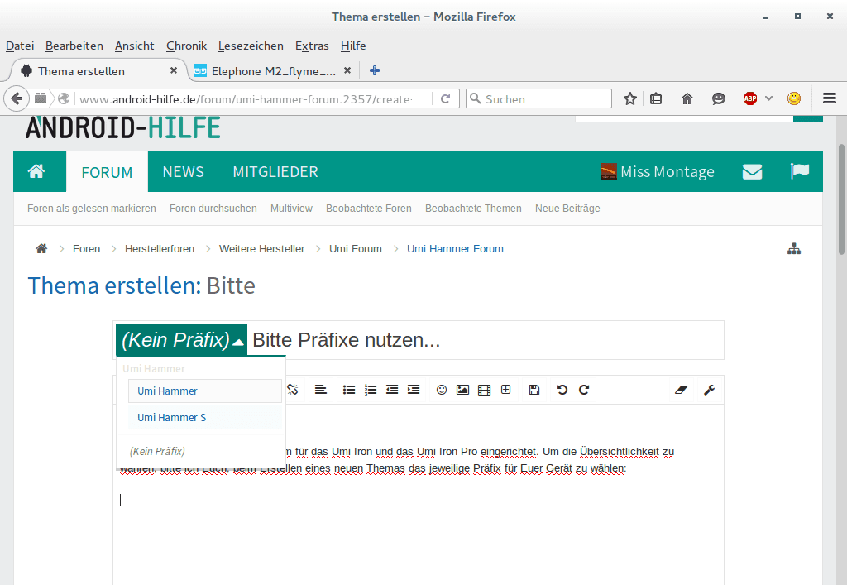Collapse the (Kein Präfix) prefix dropdown
847x585 pixels.
pyautogui.click(x=182, y=340)
